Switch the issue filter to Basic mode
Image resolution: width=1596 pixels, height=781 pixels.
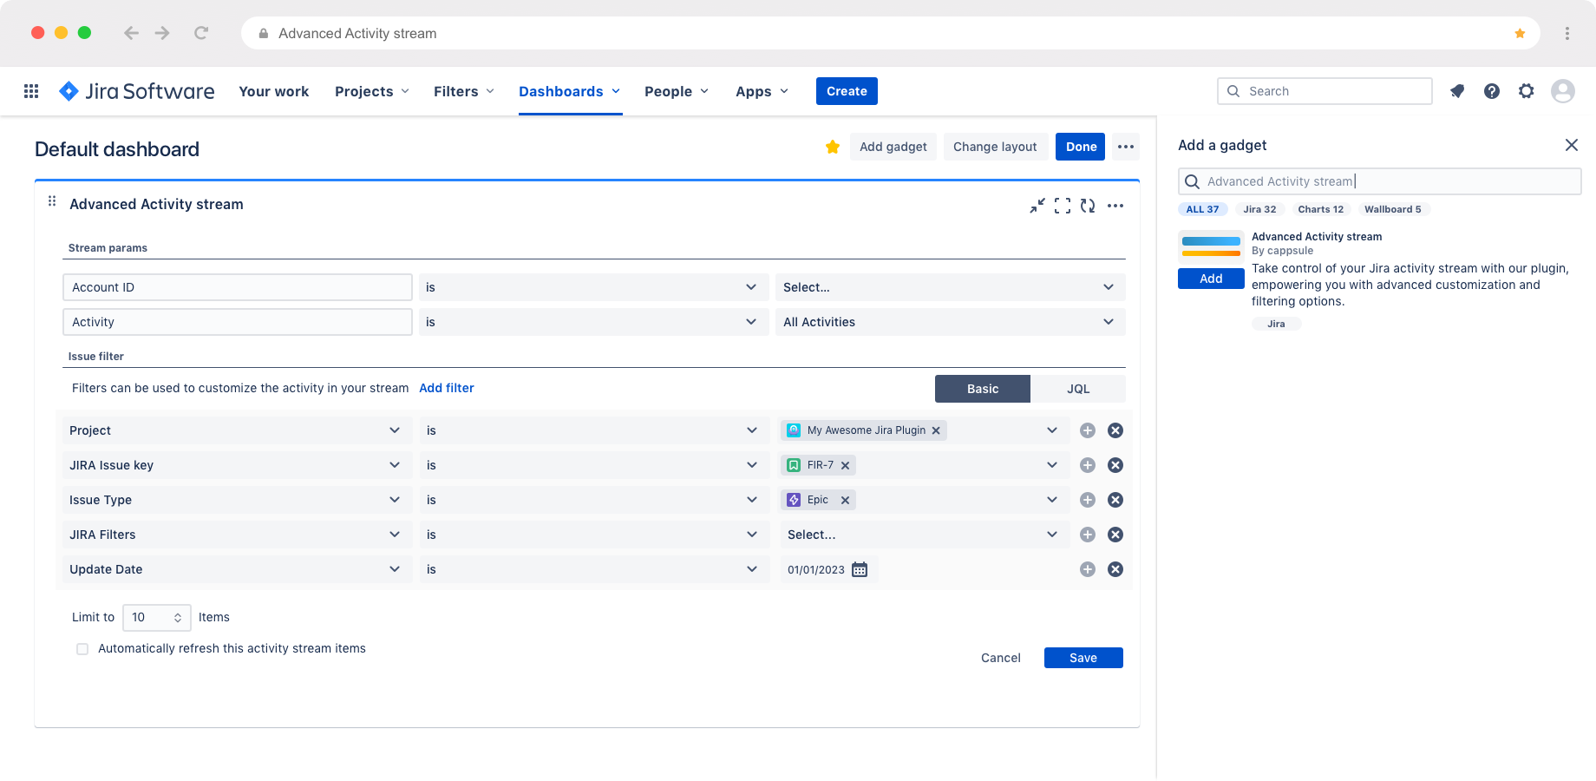pos(982,389)
